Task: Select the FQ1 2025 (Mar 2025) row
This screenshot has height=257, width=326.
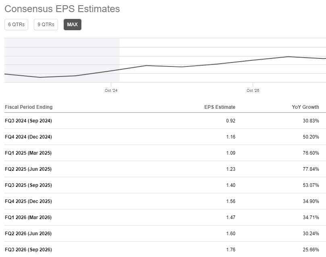Action: (x=28, y=153)
